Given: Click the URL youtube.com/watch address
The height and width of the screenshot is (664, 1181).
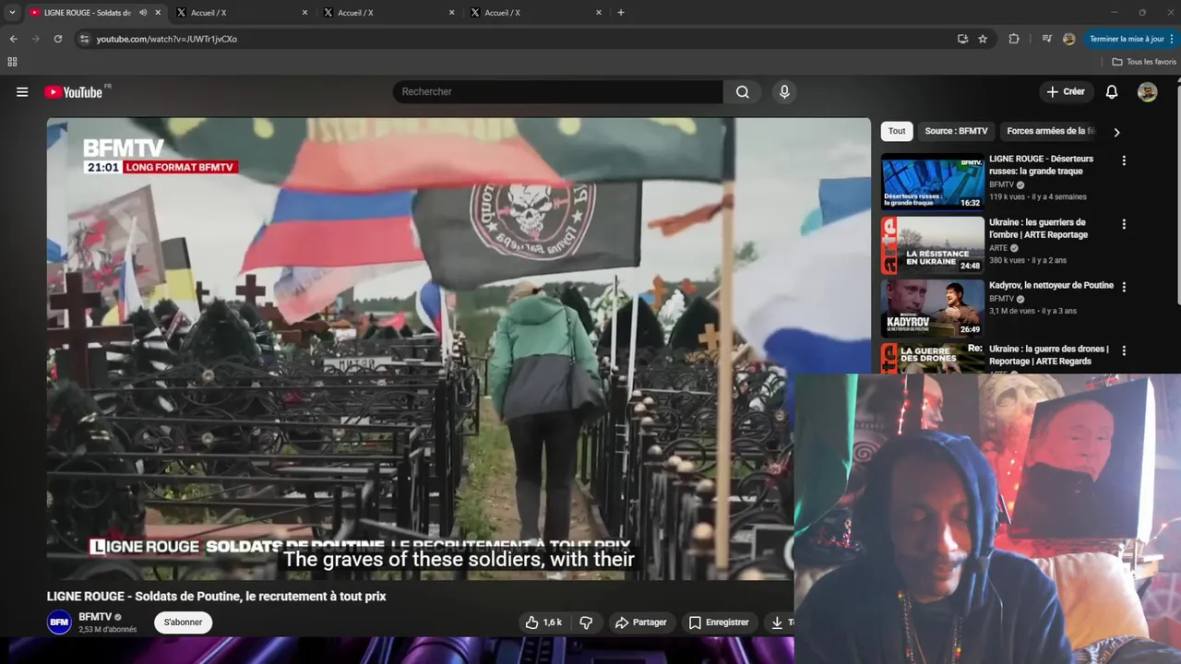Looking at the screenshot, I should 167,39.
